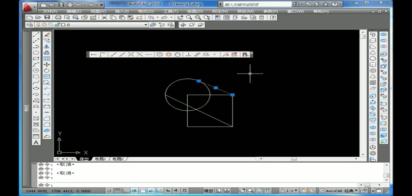Toggle Lineweight display in status bar
The image size is (412, 196).
tap(176, 191)
